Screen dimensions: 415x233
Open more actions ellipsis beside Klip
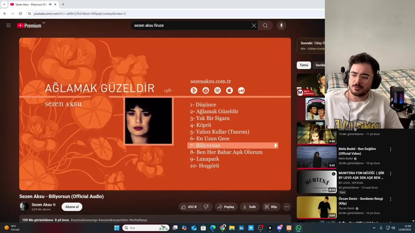[x=287, y=207]
